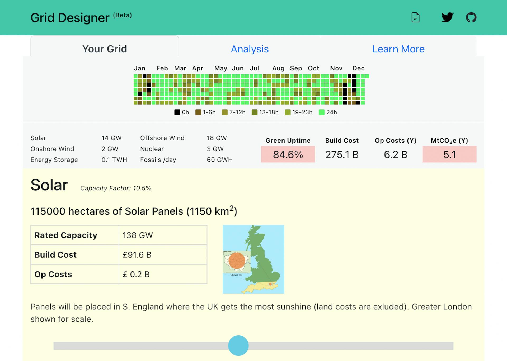Click the 0h legend swatch

point(177,112)
